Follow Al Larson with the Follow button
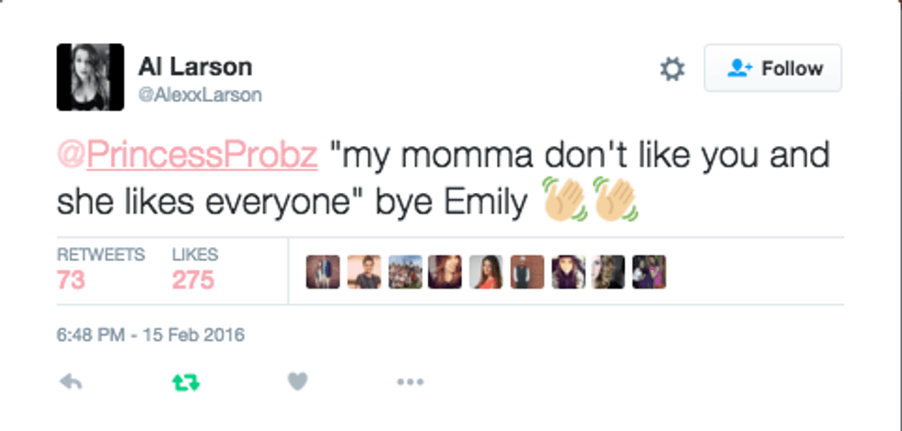This screenshot has height=431, width=902. click(x=773, y=69)
